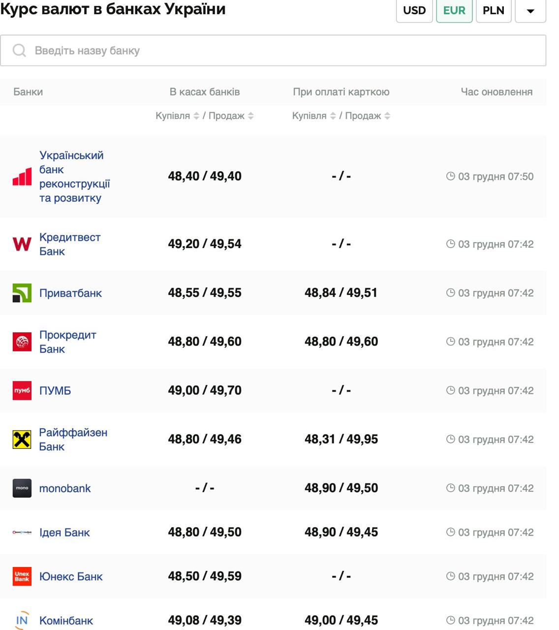Image resolution: width=559 pixels, height=630 pixels.
Task: Click the Unex Bank red logo
Action: pyautogui.click(x=22, y=576)
